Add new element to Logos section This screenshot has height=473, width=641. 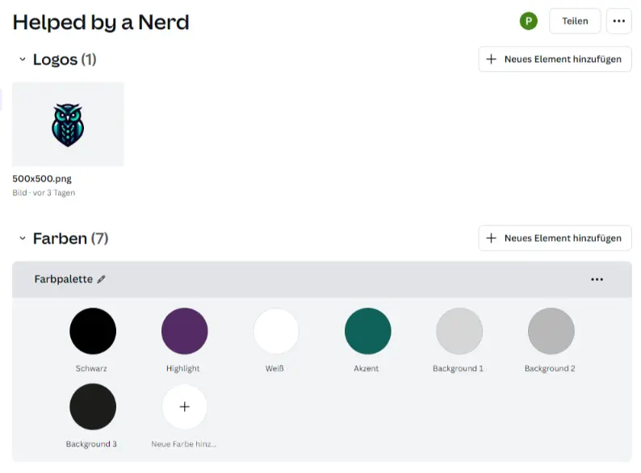point(555,59)
